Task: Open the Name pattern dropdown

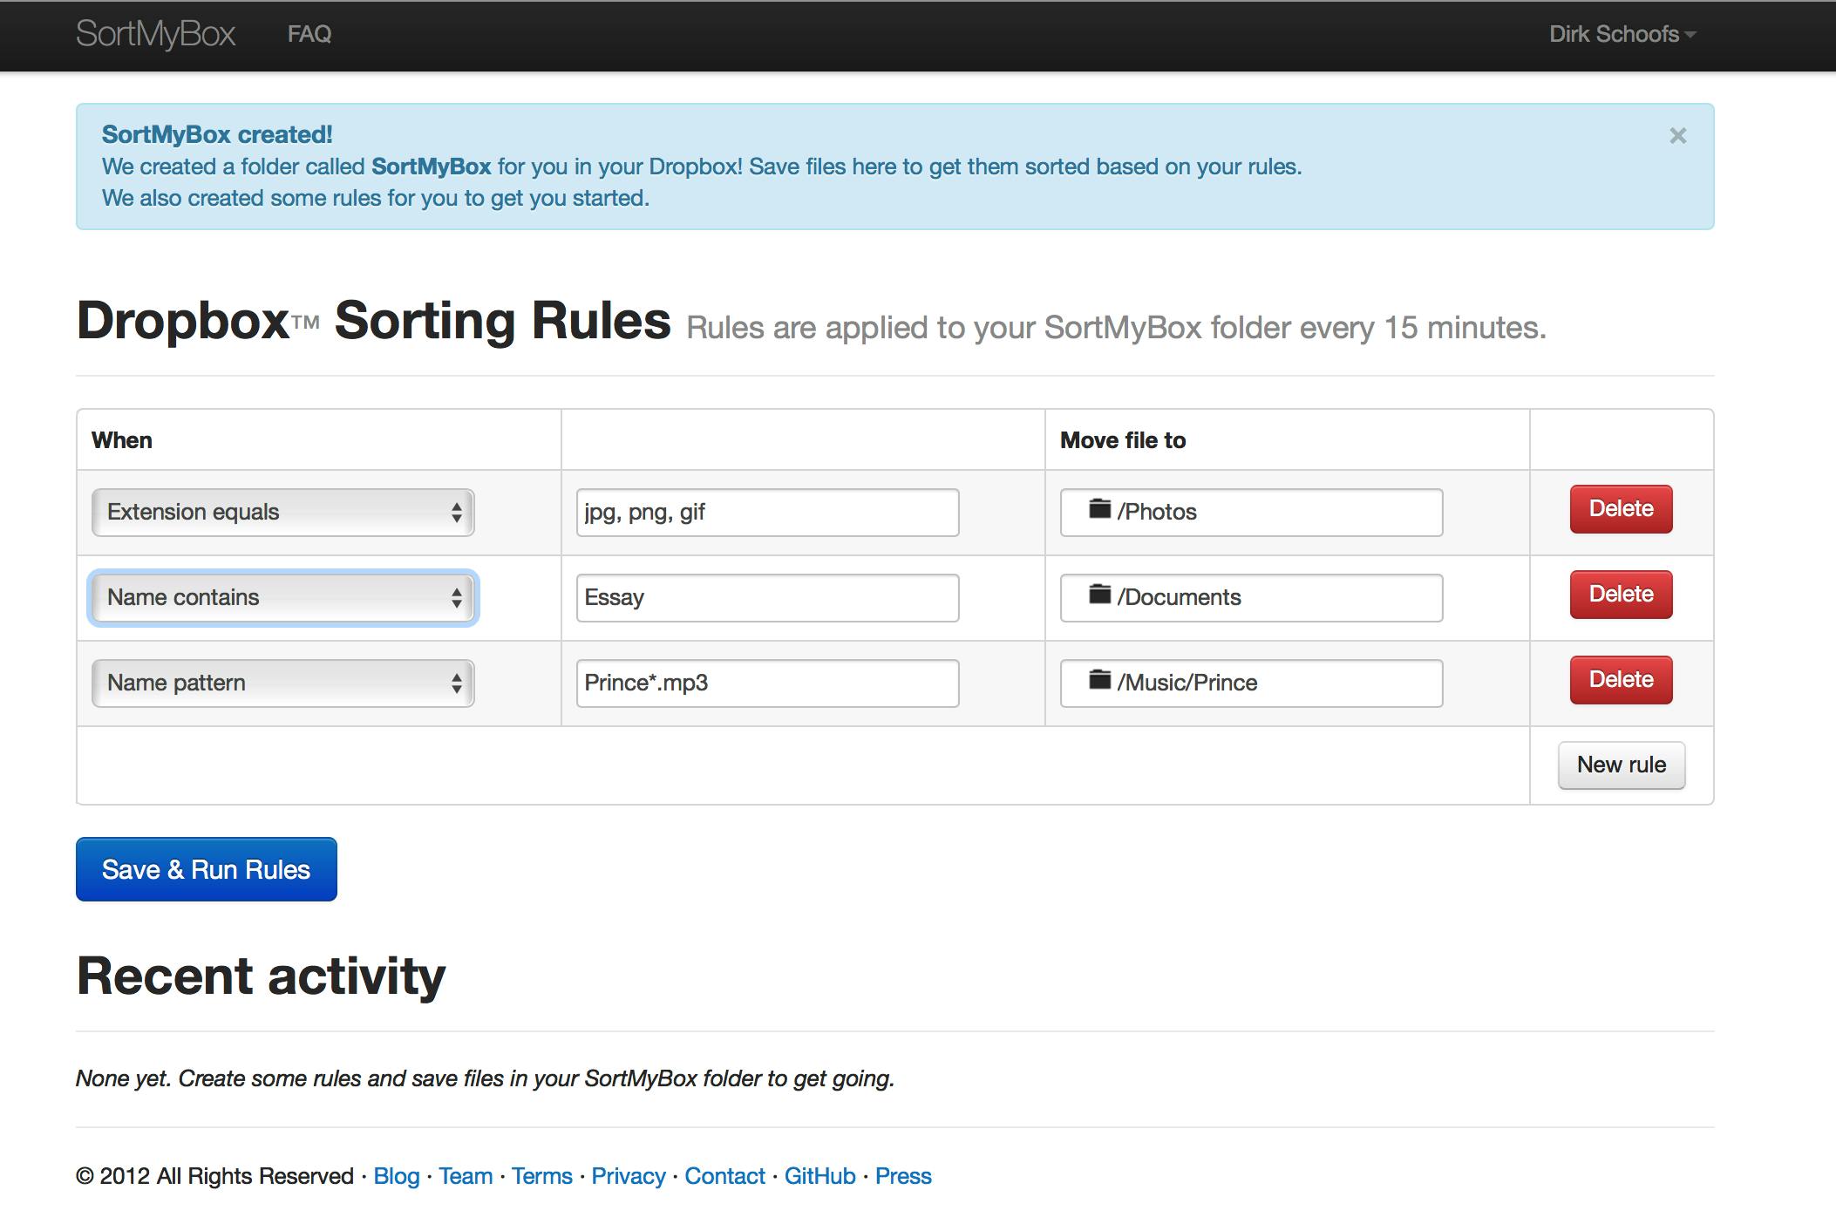Action: pos(282,683)
